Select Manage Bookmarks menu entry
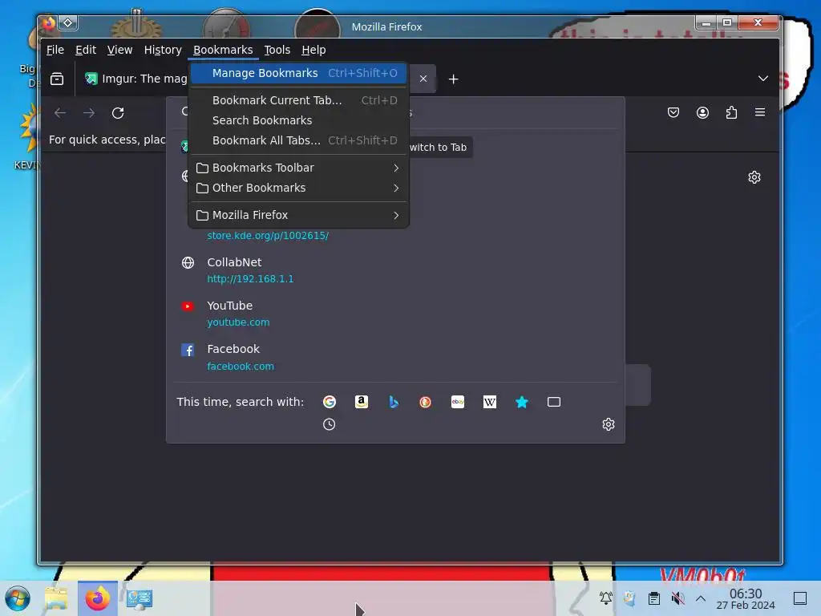Viewport: 821px width, 616px height. 298,73
